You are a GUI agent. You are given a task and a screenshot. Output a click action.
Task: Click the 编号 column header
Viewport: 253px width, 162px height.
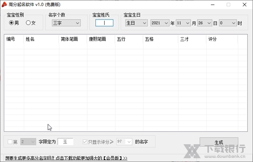point(14,39)
